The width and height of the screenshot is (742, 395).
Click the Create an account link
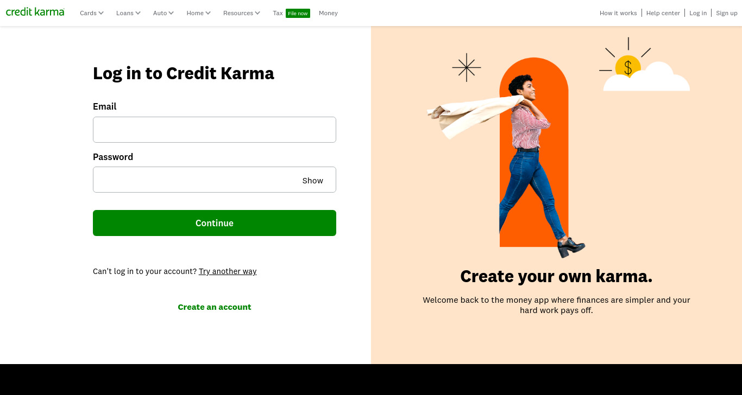pyautogui.click(x=215, y=307)
